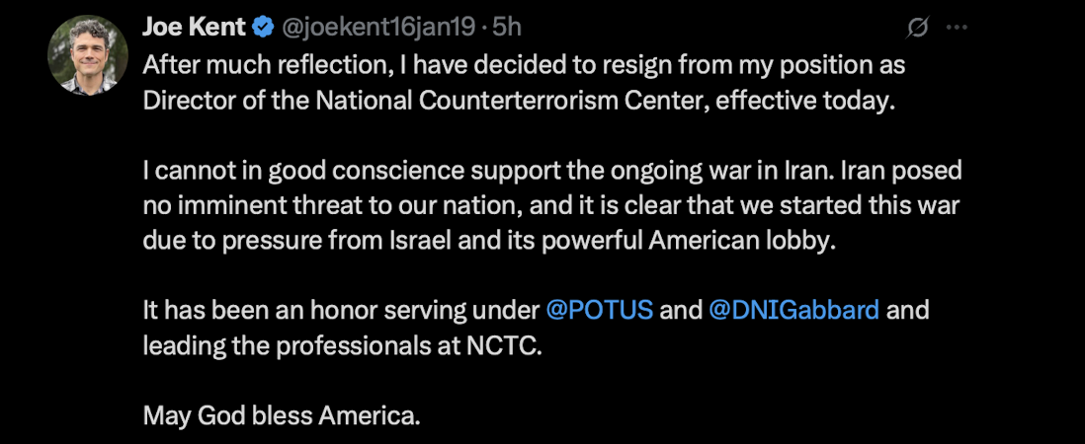The image size is (1085, 444).
Task: Click the Joe Kent display name
Action: click(193, 28)
